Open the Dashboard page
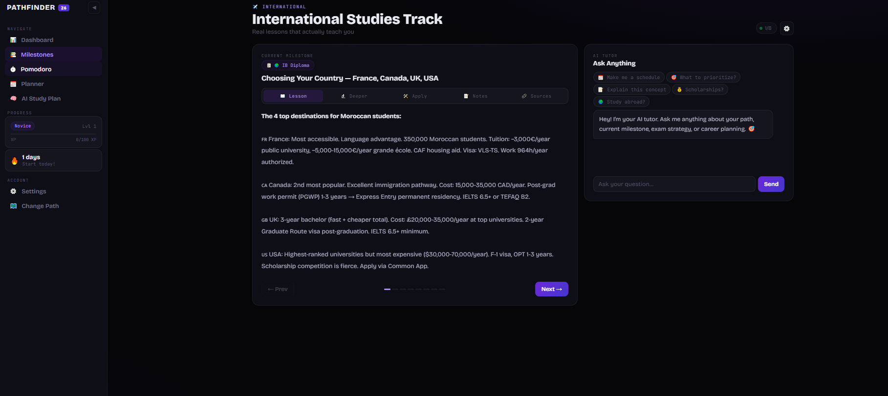Image resolution: width=888 pixels, height=396 pixels. click(53, 40)
